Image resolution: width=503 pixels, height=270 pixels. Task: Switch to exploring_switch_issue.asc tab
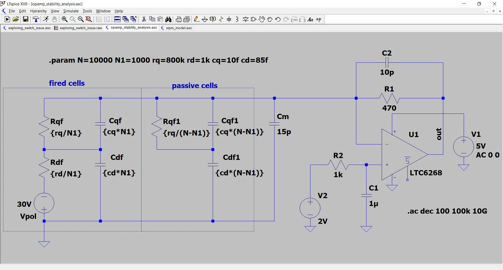(27, 28)
